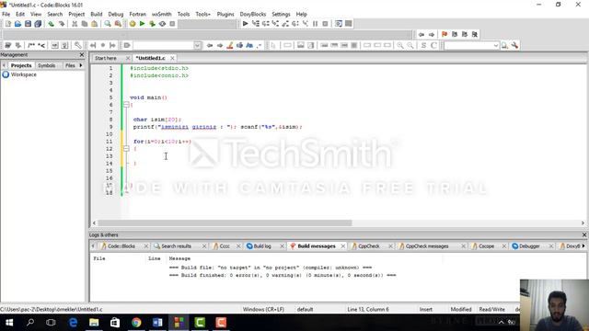Collapse the for-loop fold at line 12

click(x=127, y=149)
